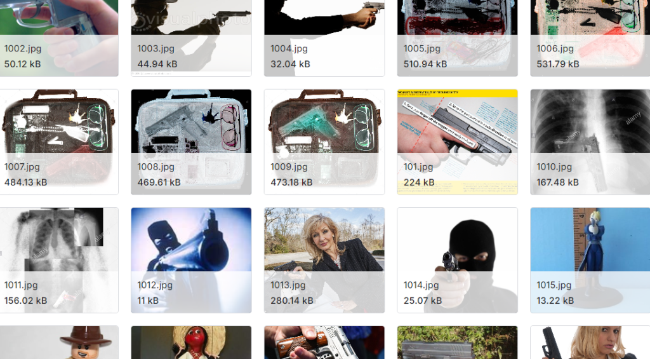Viewport: 650px width, 359px height.
Task: Select the 1008.jpg grayscale bag scan
Action: pos(191,142)
